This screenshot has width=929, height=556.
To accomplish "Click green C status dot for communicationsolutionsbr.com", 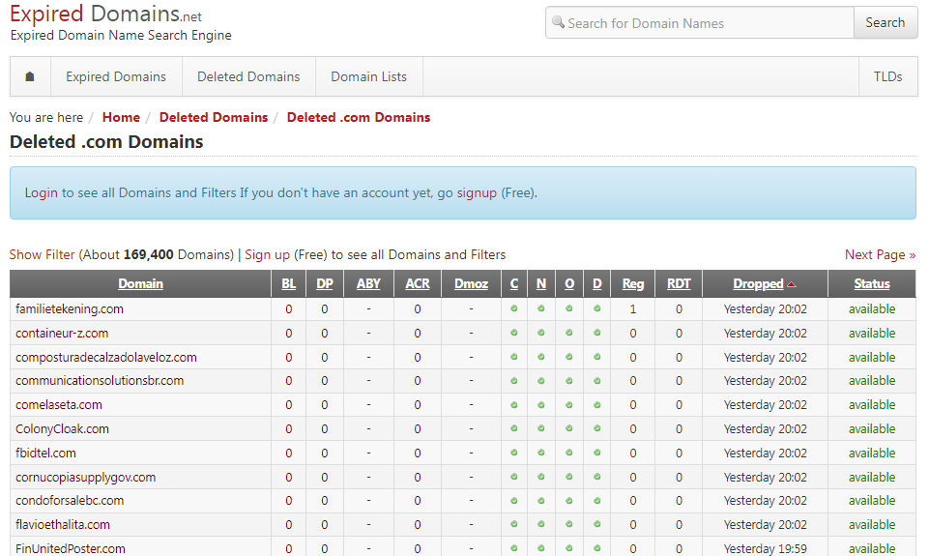I will pyautogui.click(x=514, y=381).
